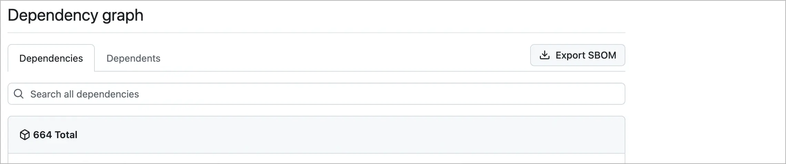Click the download icon in Export SBOM
786x164 pixels.
[x=544, y=55]
